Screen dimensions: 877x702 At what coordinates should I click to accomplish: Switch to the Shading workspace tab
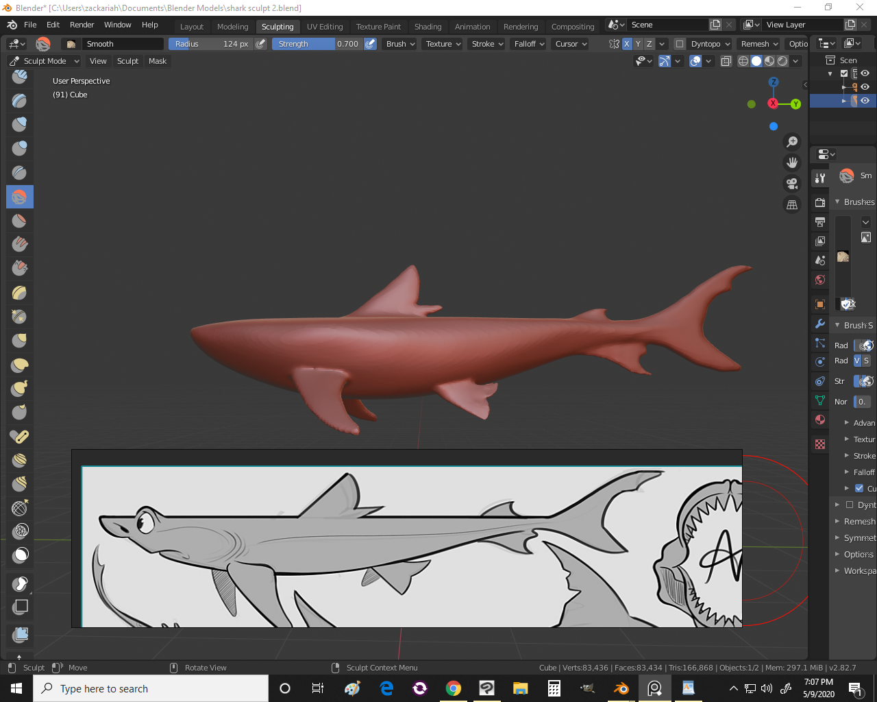click(x=428, y=27)
